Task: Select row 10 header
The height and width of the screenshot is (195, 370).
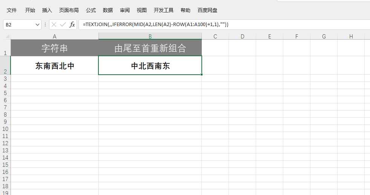Action: 5,129
